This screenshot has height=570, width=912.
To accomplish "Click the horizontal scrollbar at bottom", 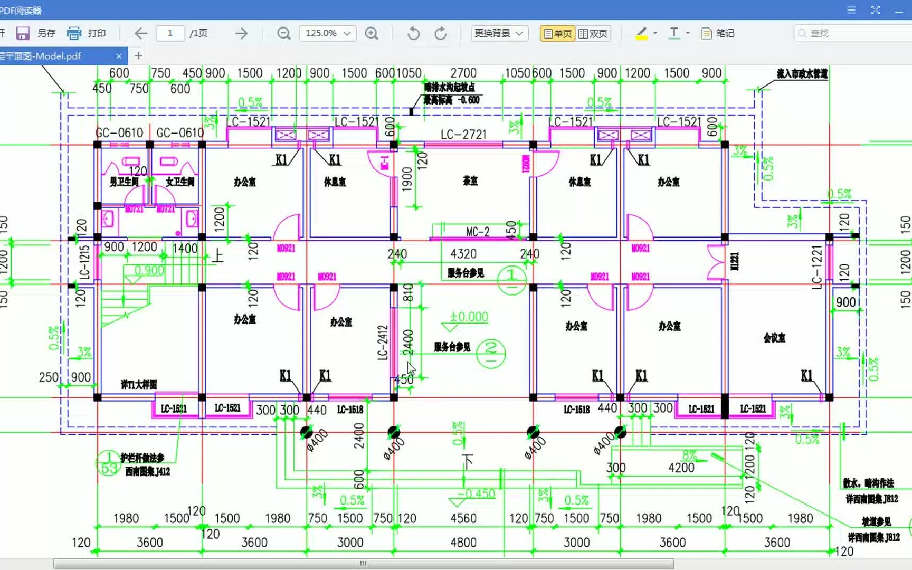I will (364, 564).
